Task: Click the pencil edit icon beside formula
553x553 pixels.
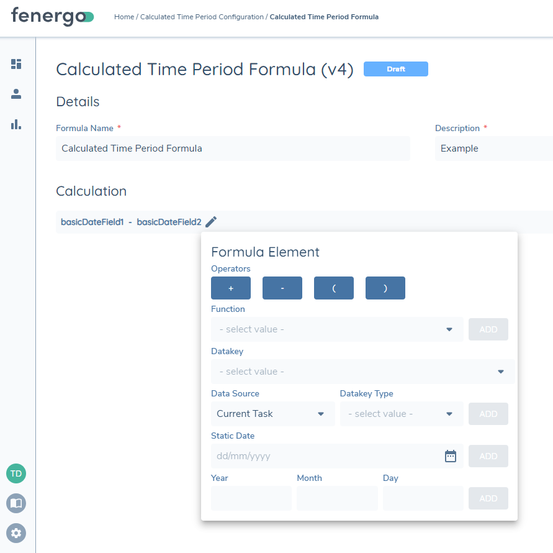Action: coord(211,222)
